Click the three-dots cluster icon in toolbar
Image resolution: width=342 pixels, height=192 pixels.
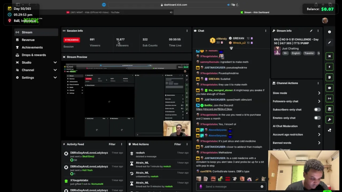click(x=329, y=130)
